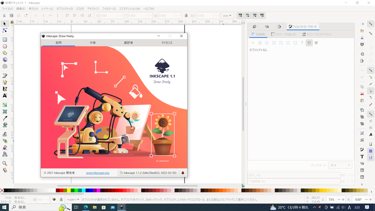The image size is (375, 211).
Task: Click the zoom percentage field
Action: pyautogui.click(x=331, y=199)
